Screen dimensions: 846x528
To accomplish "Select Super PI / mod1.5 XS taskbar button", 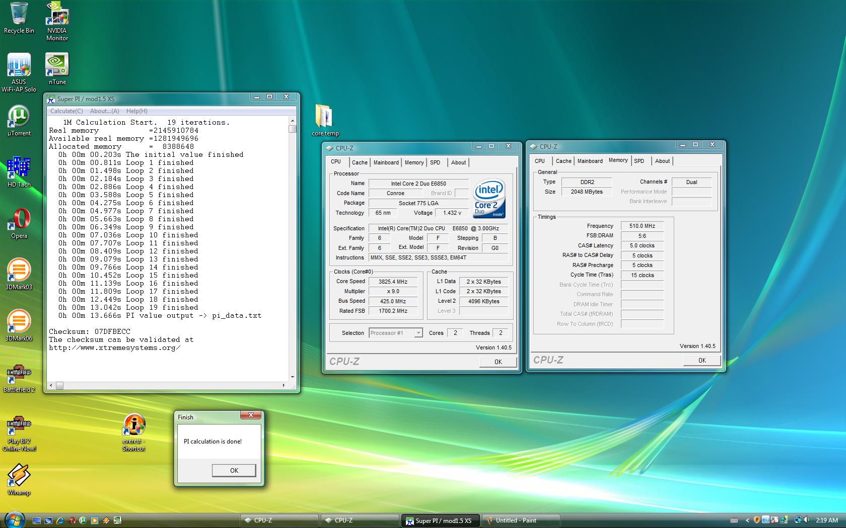I will (440, 520).
